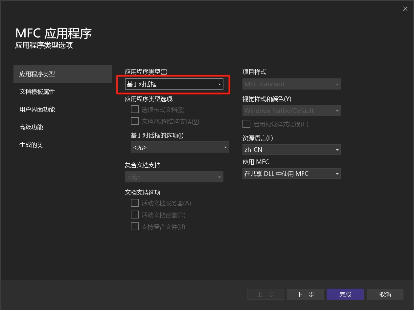This screenshot has height=310, width=414.
Task: Open the 资源语言 zh-CN dropdown
Action: coord(291,150)
